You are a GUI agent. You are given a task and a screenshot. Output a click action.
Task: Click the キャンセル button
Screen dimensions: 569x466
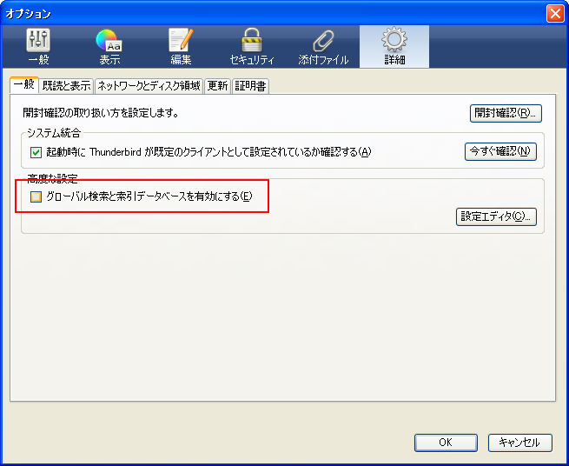pos(519,443)
